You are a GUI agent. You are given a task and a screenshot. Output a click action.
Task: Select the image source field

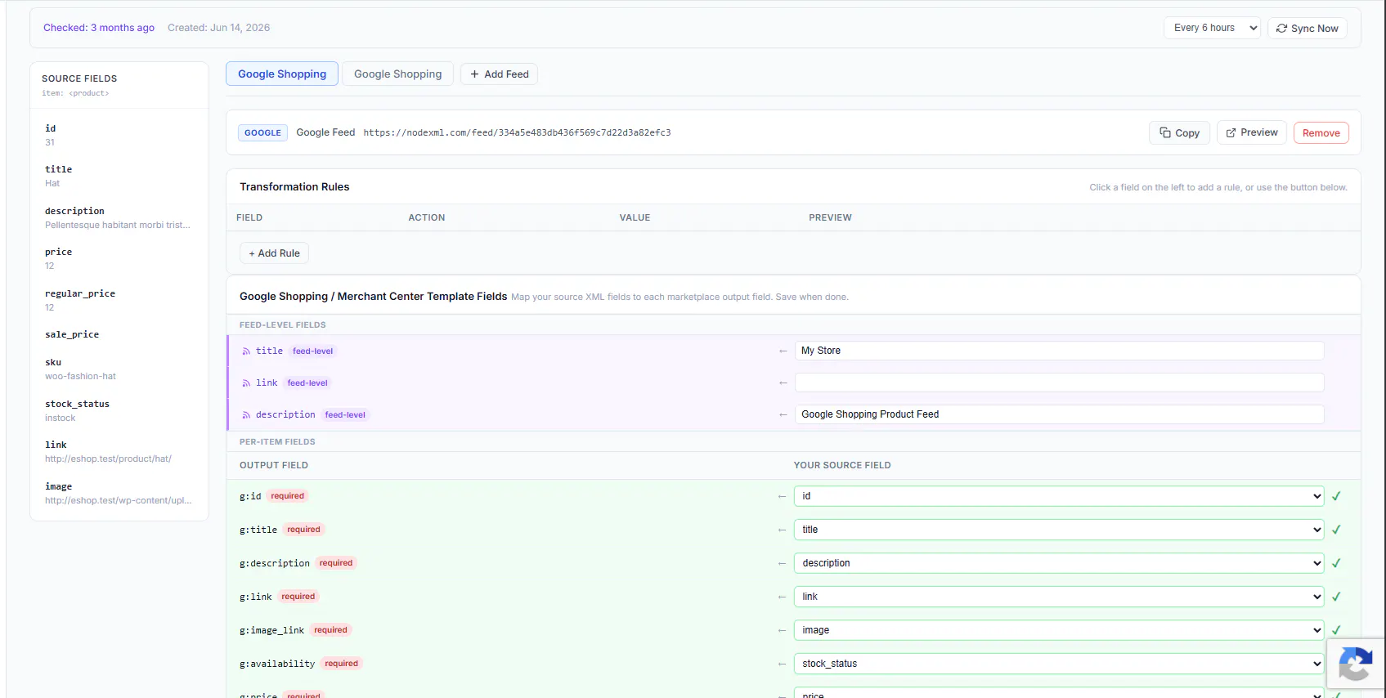tap(119, 493)
